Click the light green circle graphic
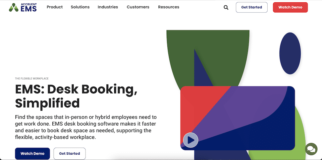 300,134
